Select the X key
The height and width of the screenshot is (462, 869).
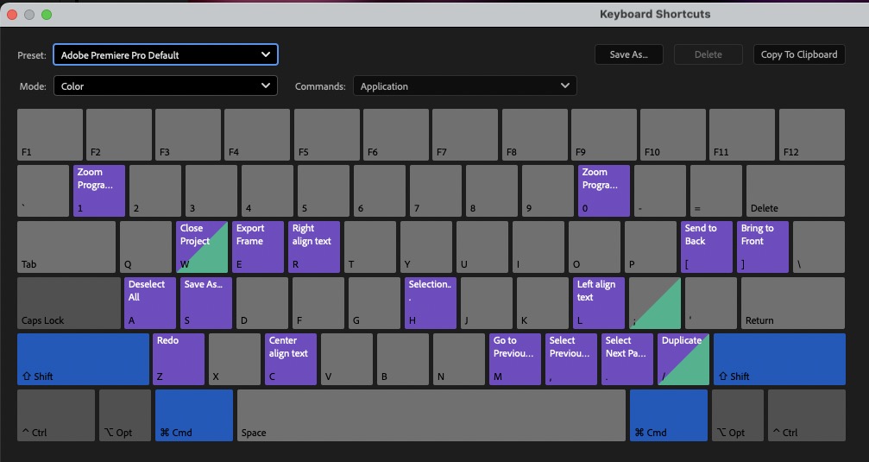point(235,359)
